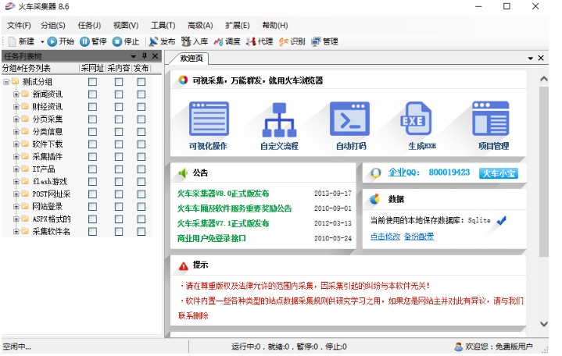
Task: Expand the flash游戏 tree node
Action: (16, 182)
